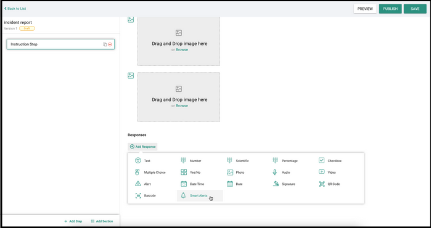Click the Video response icon
The width and height of the screenshot is (431, 228).
click(x=322, y=172)
